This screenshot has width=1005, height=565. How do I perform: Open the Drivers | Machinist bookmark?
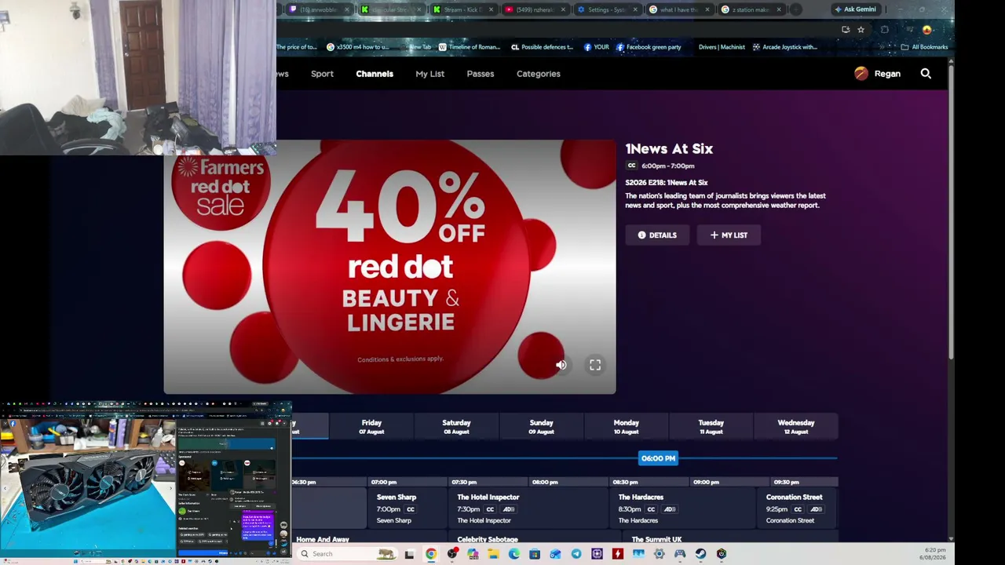(x=722, y=47)
